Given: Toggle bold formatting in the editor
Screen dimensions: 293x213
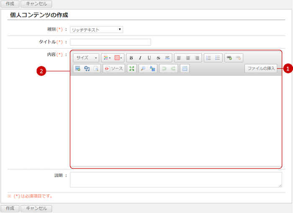Looking at the screenshot, I should point(131,58).
